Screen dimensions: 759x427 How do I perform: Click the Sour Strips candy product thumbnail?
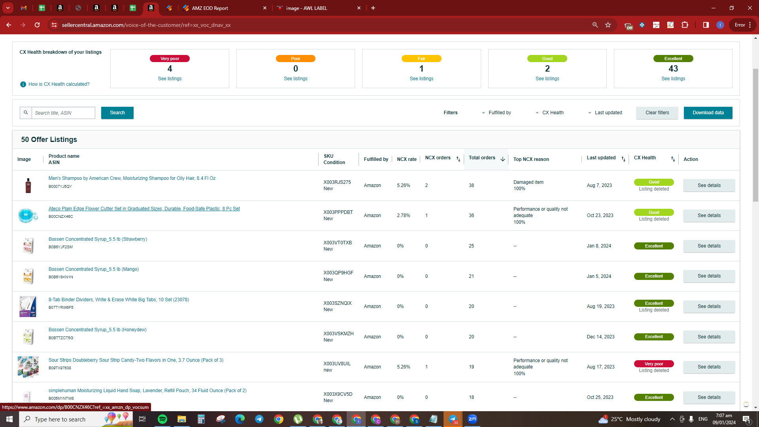[28, 367]
